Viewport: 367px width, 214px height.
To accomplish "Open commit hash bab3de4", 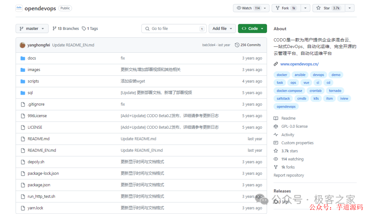I will pos(209,45).
